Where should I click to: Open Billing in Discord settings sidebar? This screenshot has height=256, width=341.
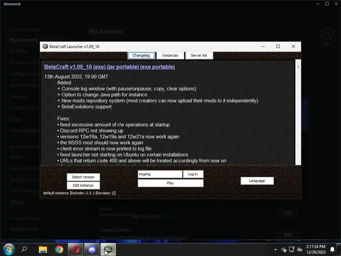pos(17,202)
